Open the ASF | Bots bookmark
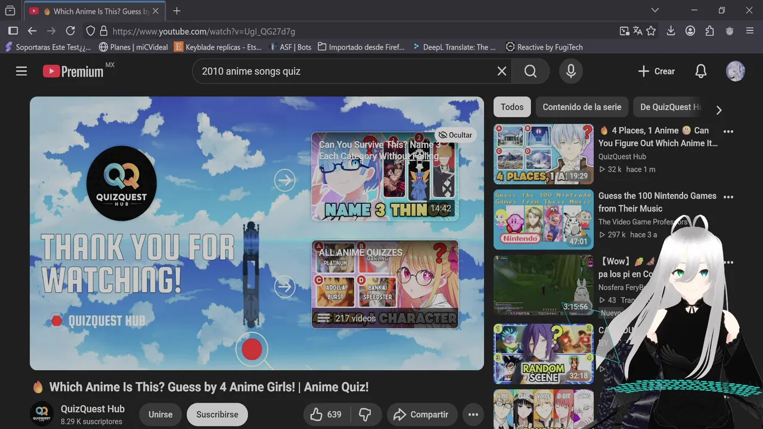 click(x=290, y=47)
